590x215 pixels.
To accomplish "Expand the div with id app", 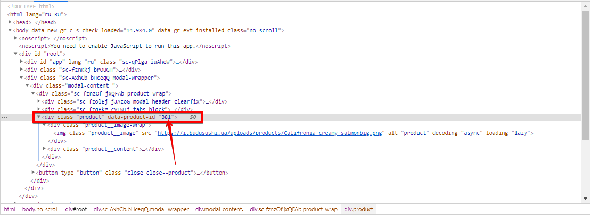I will point(22,62).
